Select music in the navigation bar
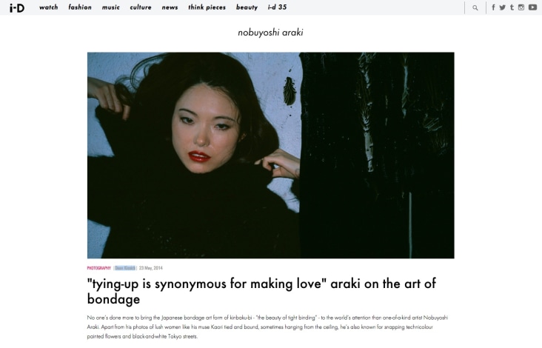The height and width of the screenshot is (348, 542). [x=110, y=7]
